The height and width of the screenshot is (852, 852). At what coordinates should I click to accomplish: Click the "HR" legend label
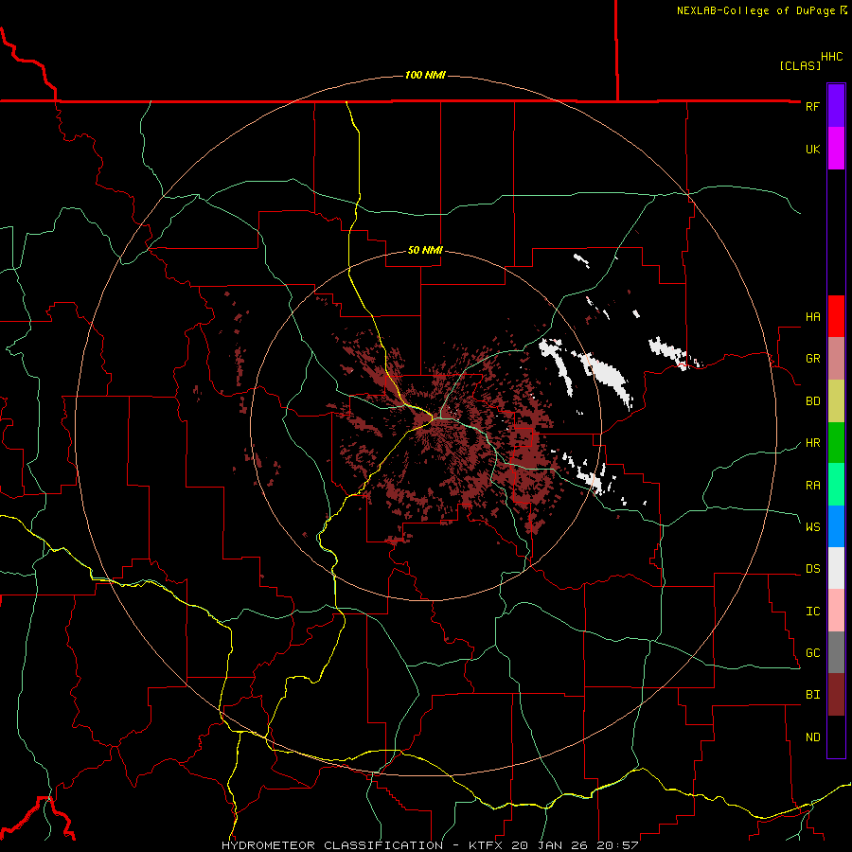[812, 443]
